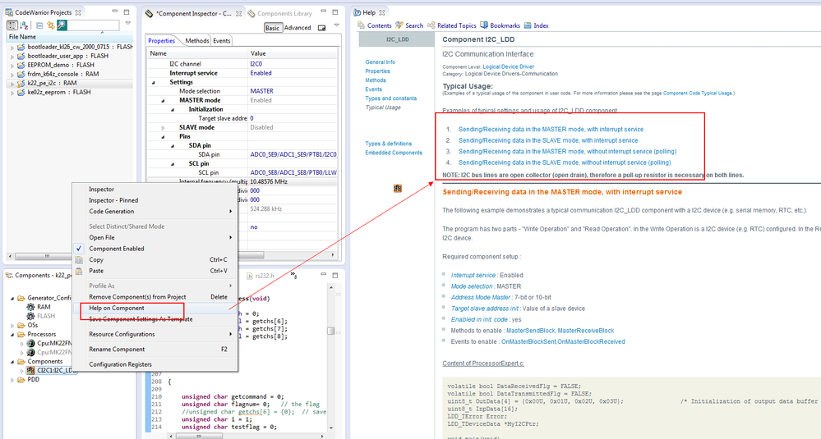This screenshot has height=439, width=821.
Task: Switch to the Methods tab in inspector
Action: coord(197,41)
